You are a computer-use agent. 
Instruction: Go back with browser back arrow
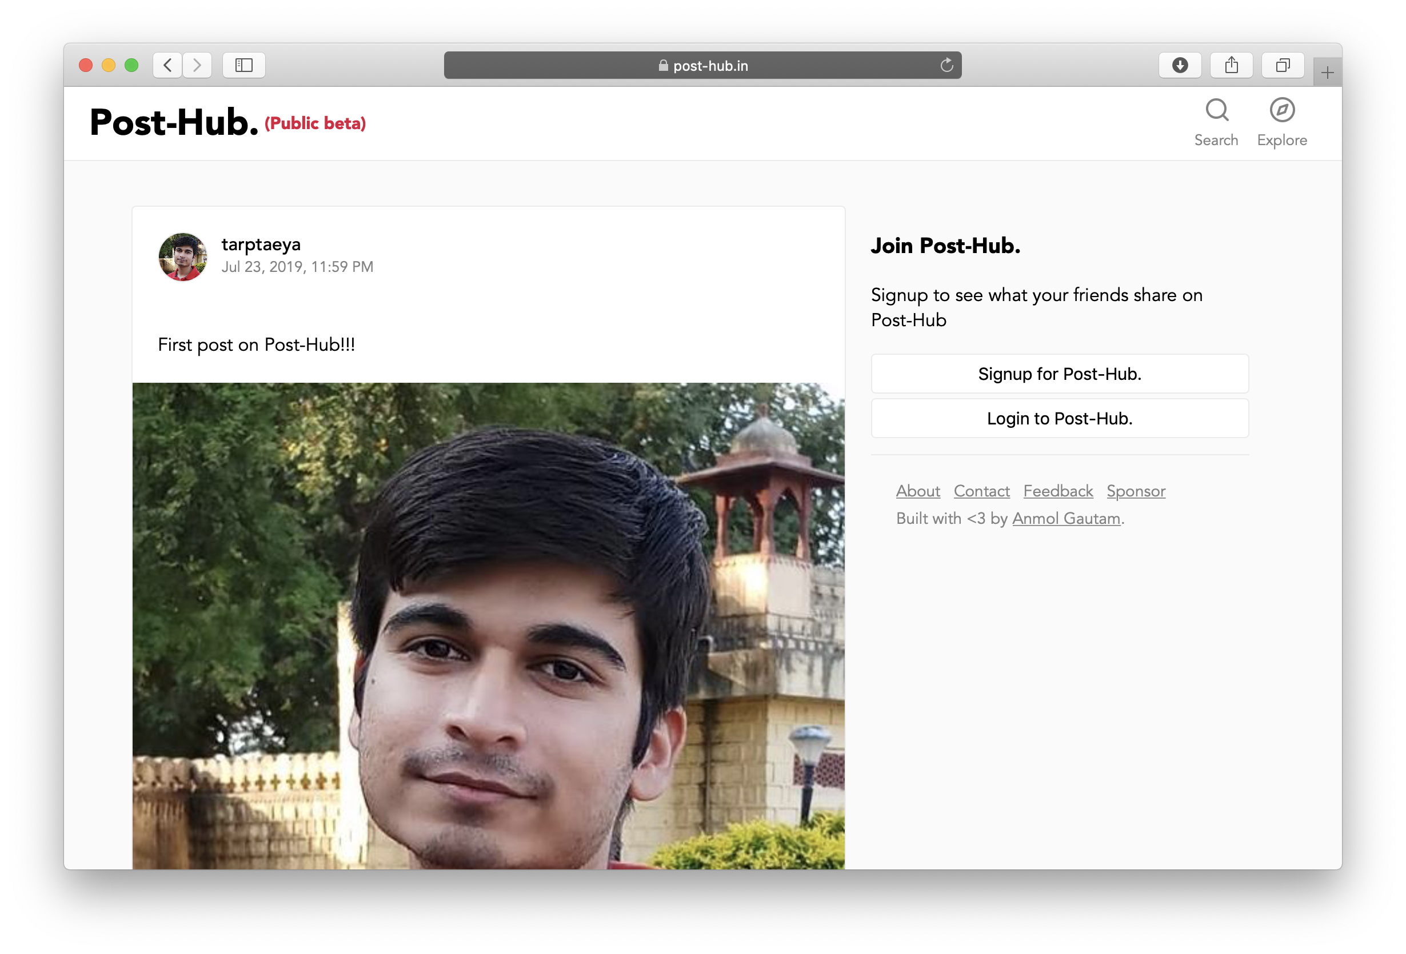[x=168, y=65]
